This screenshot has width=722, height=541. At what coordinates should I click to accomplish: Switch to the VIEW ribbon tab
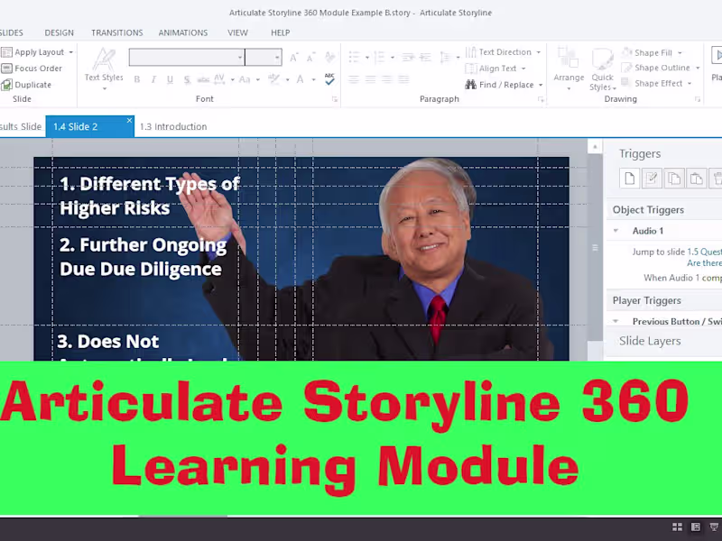pos(237,32)
